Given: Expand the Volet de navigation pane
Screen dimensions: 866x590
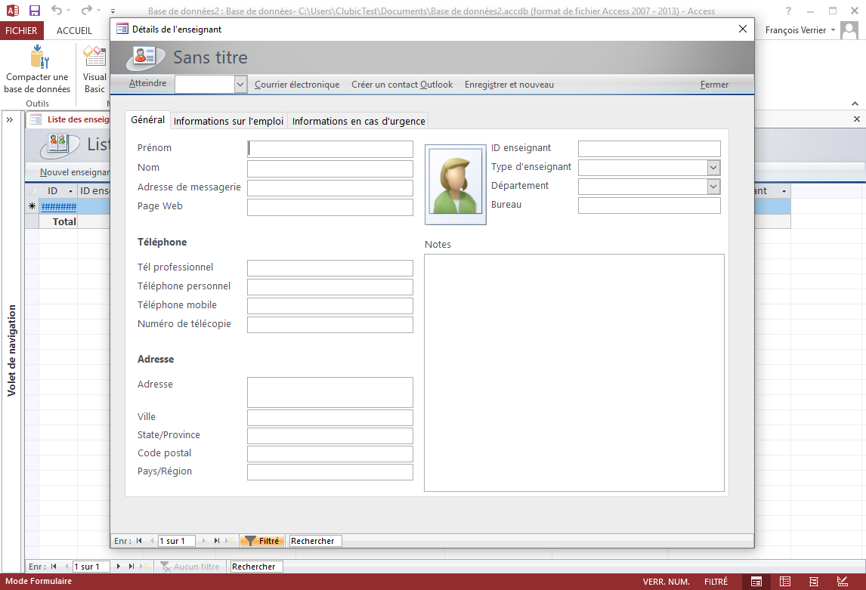Looking at the screenshot, I should 11,119.
